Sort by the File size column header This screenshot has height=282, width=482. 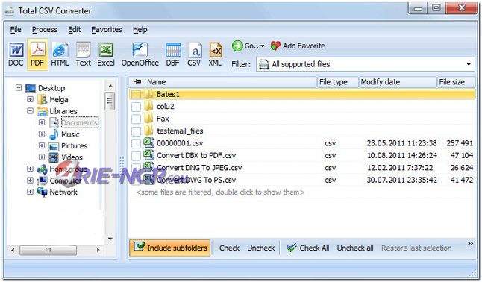point(456,82)
